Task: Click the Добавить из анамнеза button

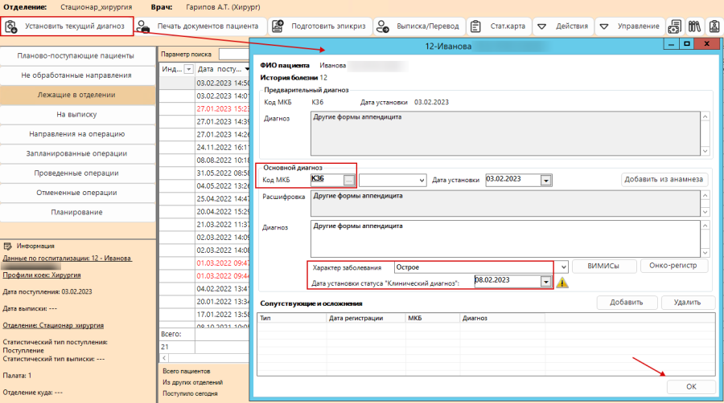Action: pyautogui.click(x=664, y=179)
